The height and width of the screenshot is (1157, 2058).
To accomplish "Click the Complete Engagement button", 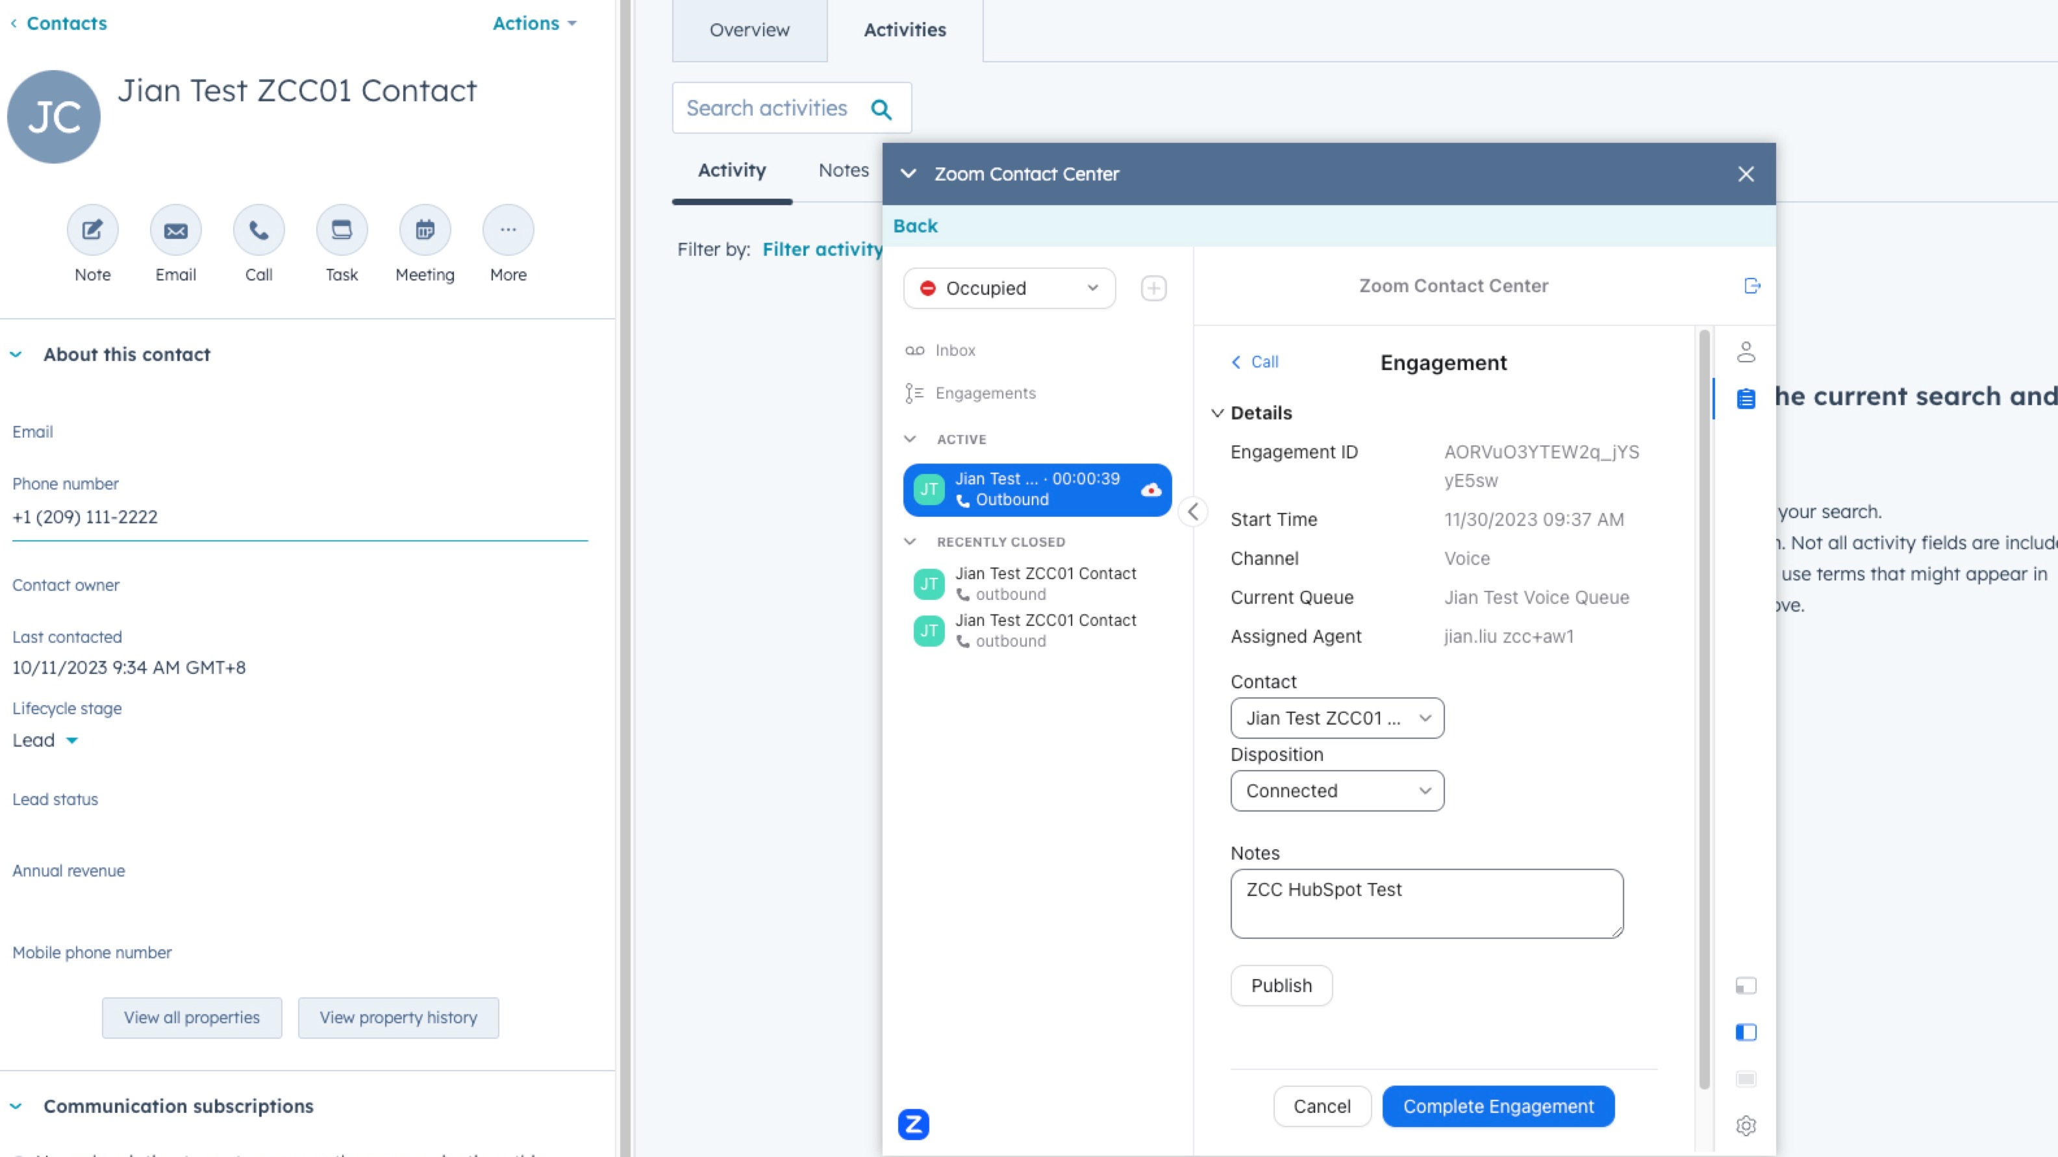I will pos(1498,1106).
